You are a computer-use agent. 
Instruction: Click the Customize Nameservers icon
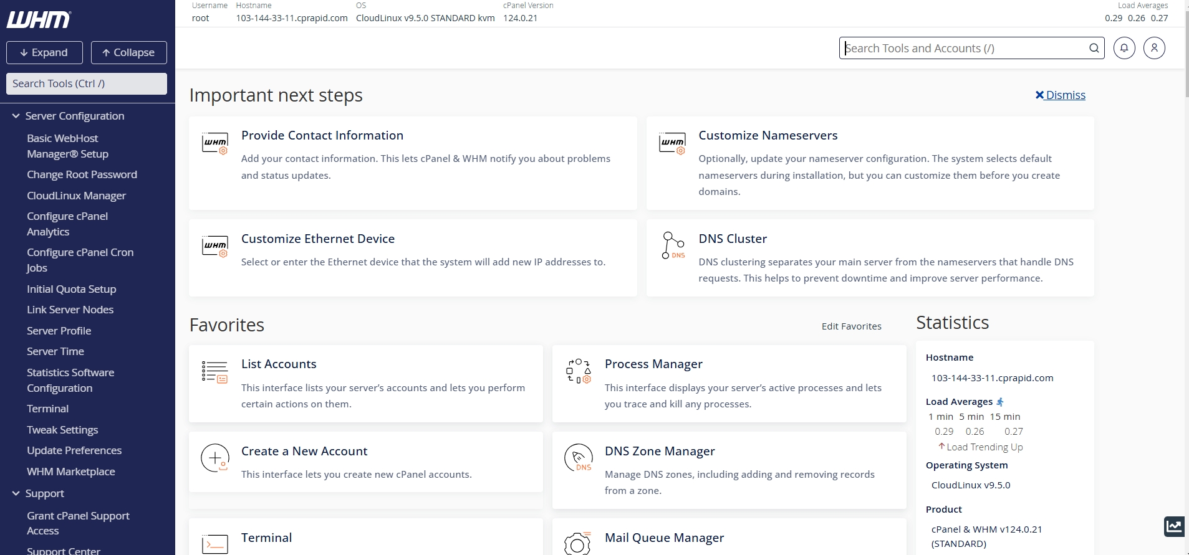pos(672,144)
